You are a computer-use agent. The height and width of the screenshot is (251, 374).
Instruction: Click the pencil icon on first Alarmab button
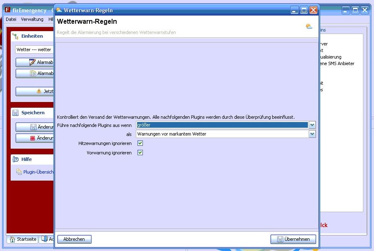coord(32,62)
